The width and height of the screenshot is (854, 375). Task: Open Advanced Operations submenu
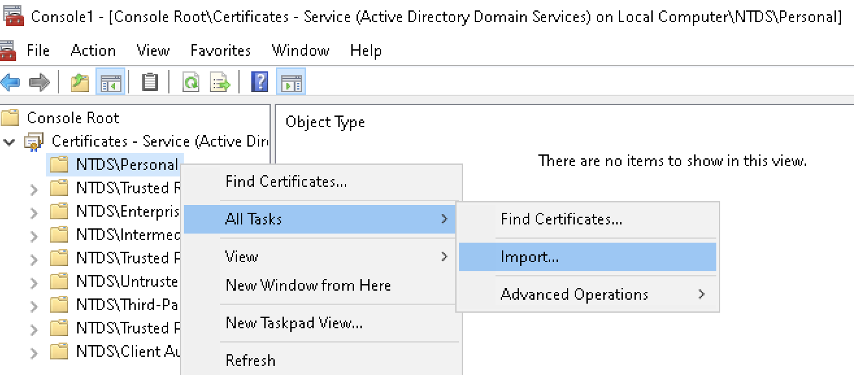pyautogui.click(x=574, y=295)
